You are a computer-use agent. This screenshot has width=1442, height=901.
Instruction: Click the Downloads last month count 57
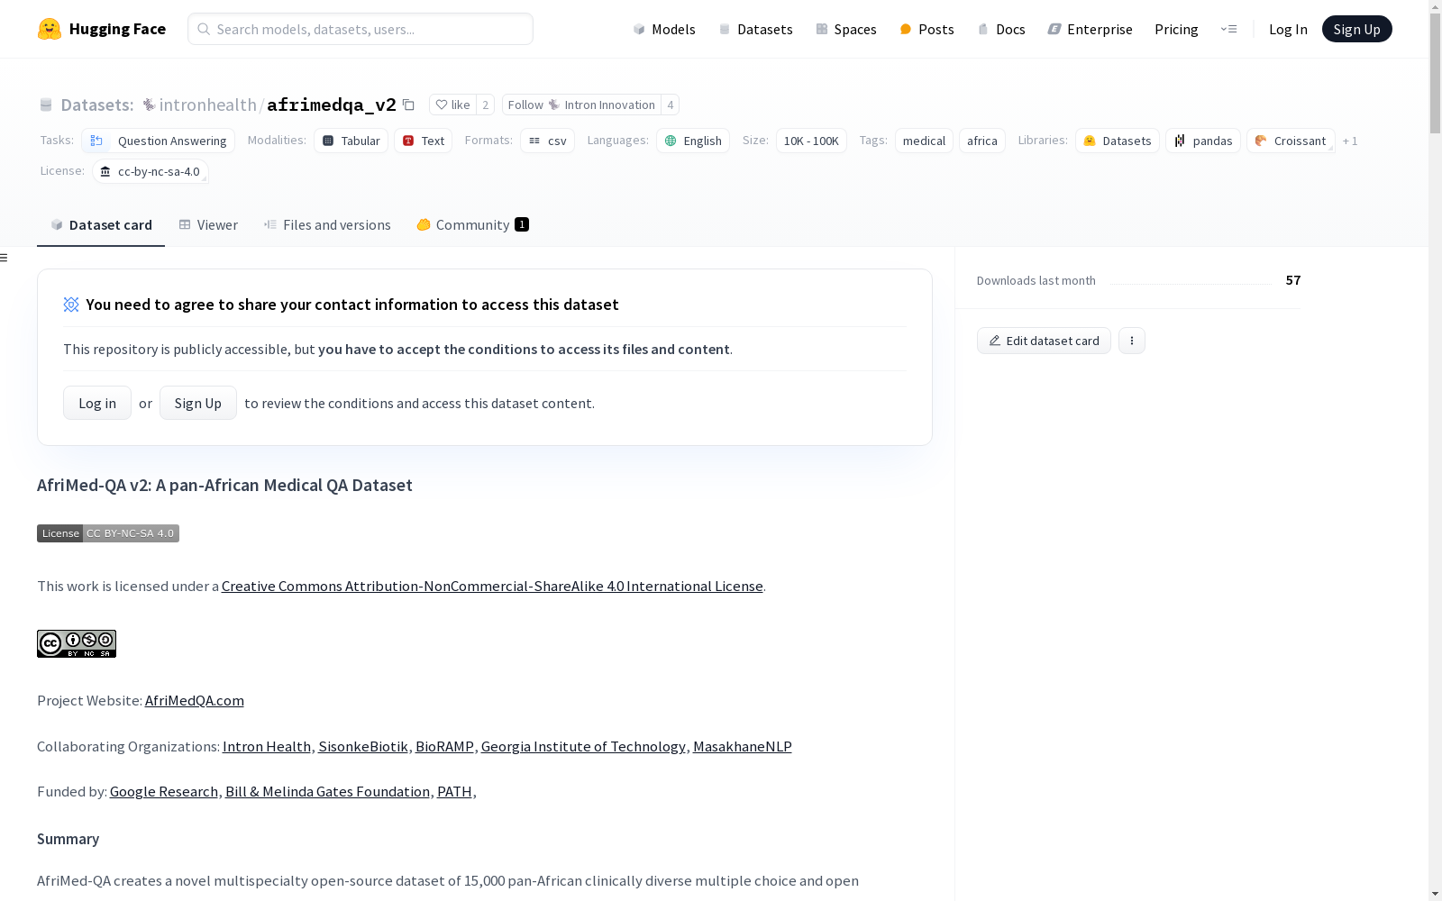1293,280
